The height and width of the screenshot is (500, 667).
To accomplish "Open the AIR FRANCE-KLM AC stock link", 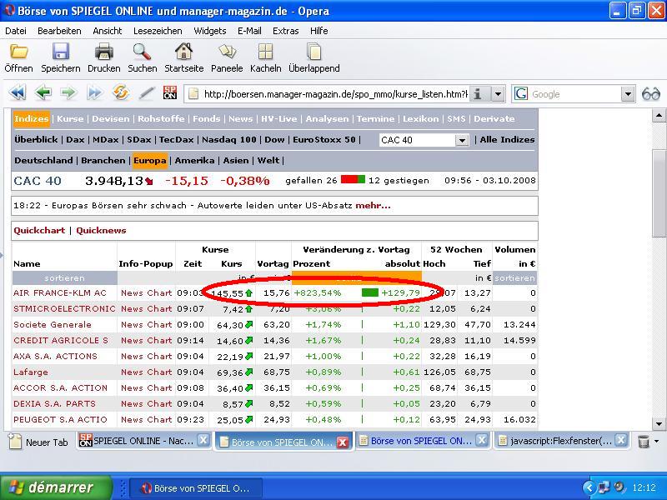I will pyautogui.click(x=60, y=293).
